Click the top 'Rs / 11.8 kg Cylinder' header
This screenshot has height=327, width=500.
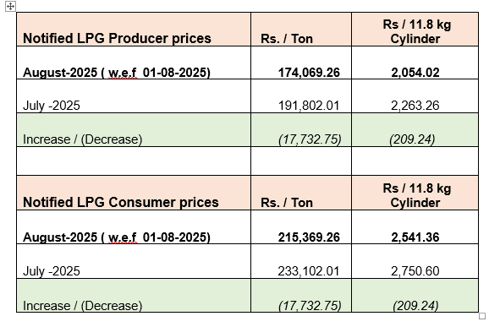[x=415, y=30]
